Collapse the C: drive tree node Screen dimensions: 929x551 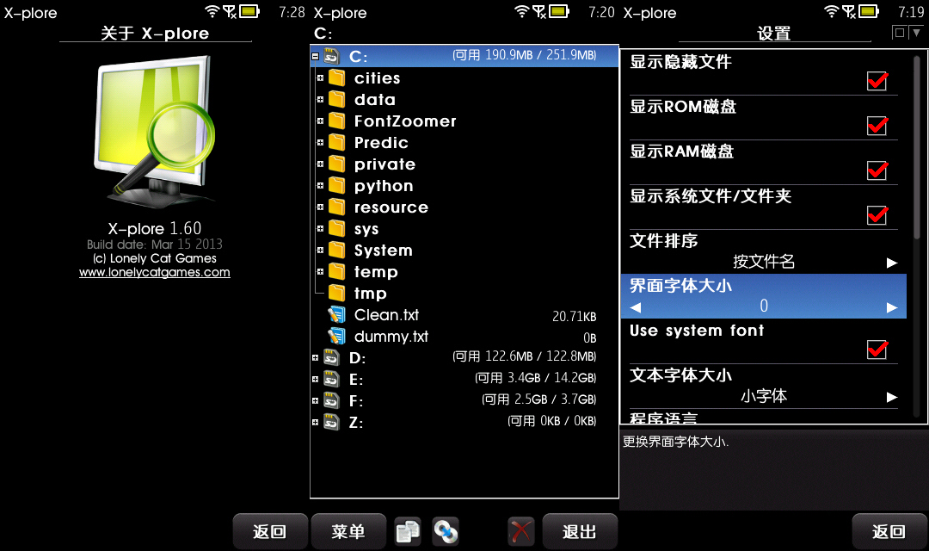315,56
